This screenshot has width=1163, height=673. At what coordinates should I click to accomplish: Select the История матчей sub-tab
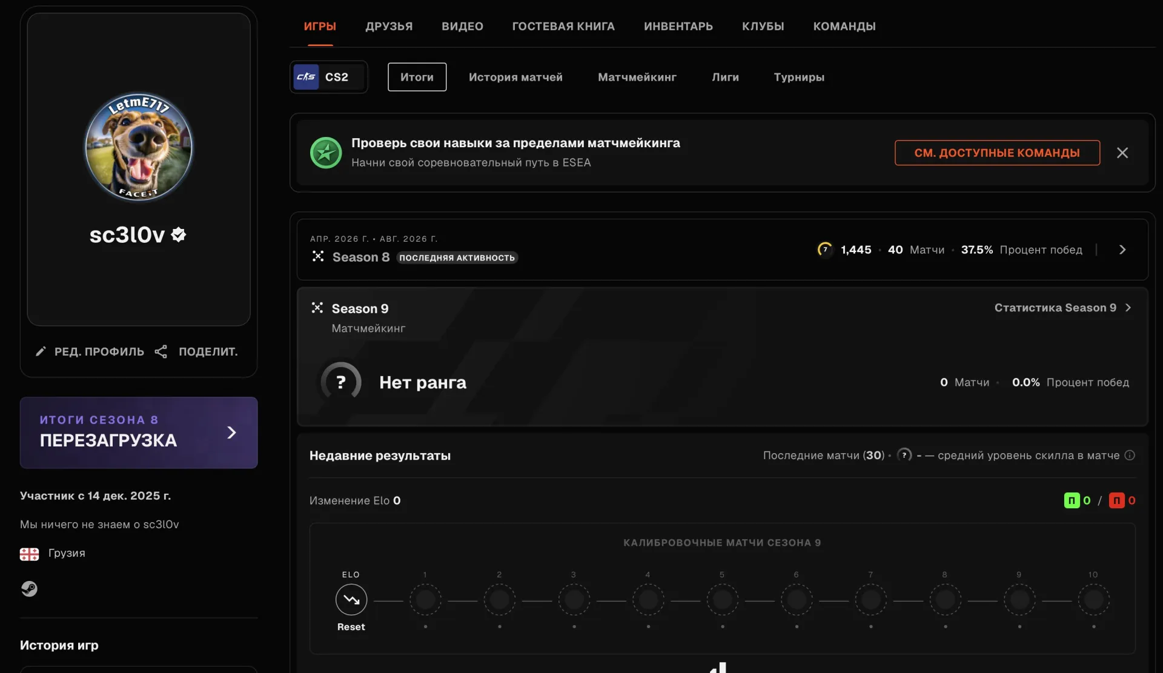(x=515, y=77)
